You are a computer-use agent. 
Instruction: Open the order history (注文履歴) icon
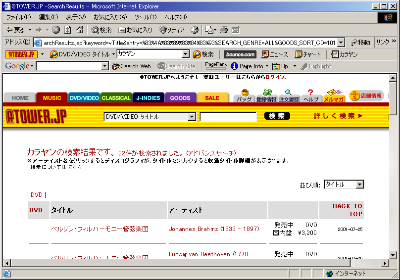pos(288,96)
